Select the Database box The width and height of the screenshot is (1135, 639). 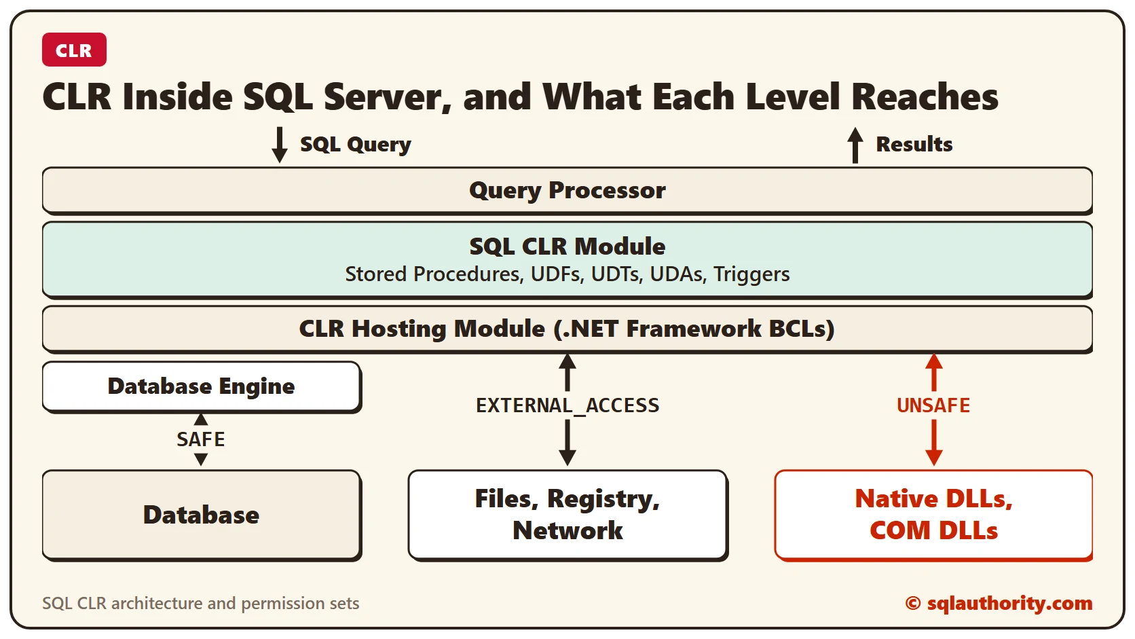pos(202,515)
